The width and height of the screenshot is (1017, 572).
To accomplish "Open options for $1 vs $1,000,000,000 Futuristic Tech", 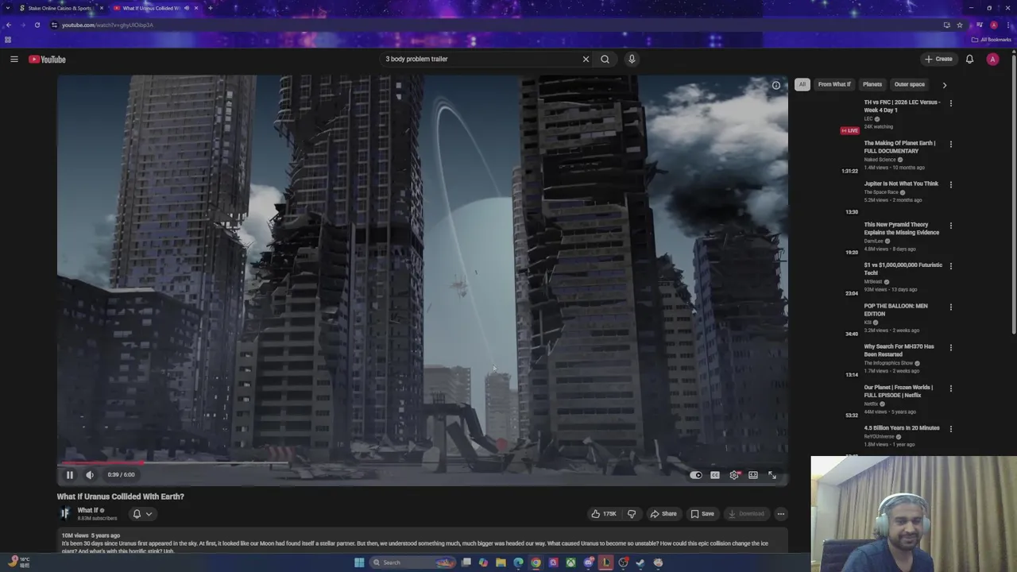I will point(950,266).
